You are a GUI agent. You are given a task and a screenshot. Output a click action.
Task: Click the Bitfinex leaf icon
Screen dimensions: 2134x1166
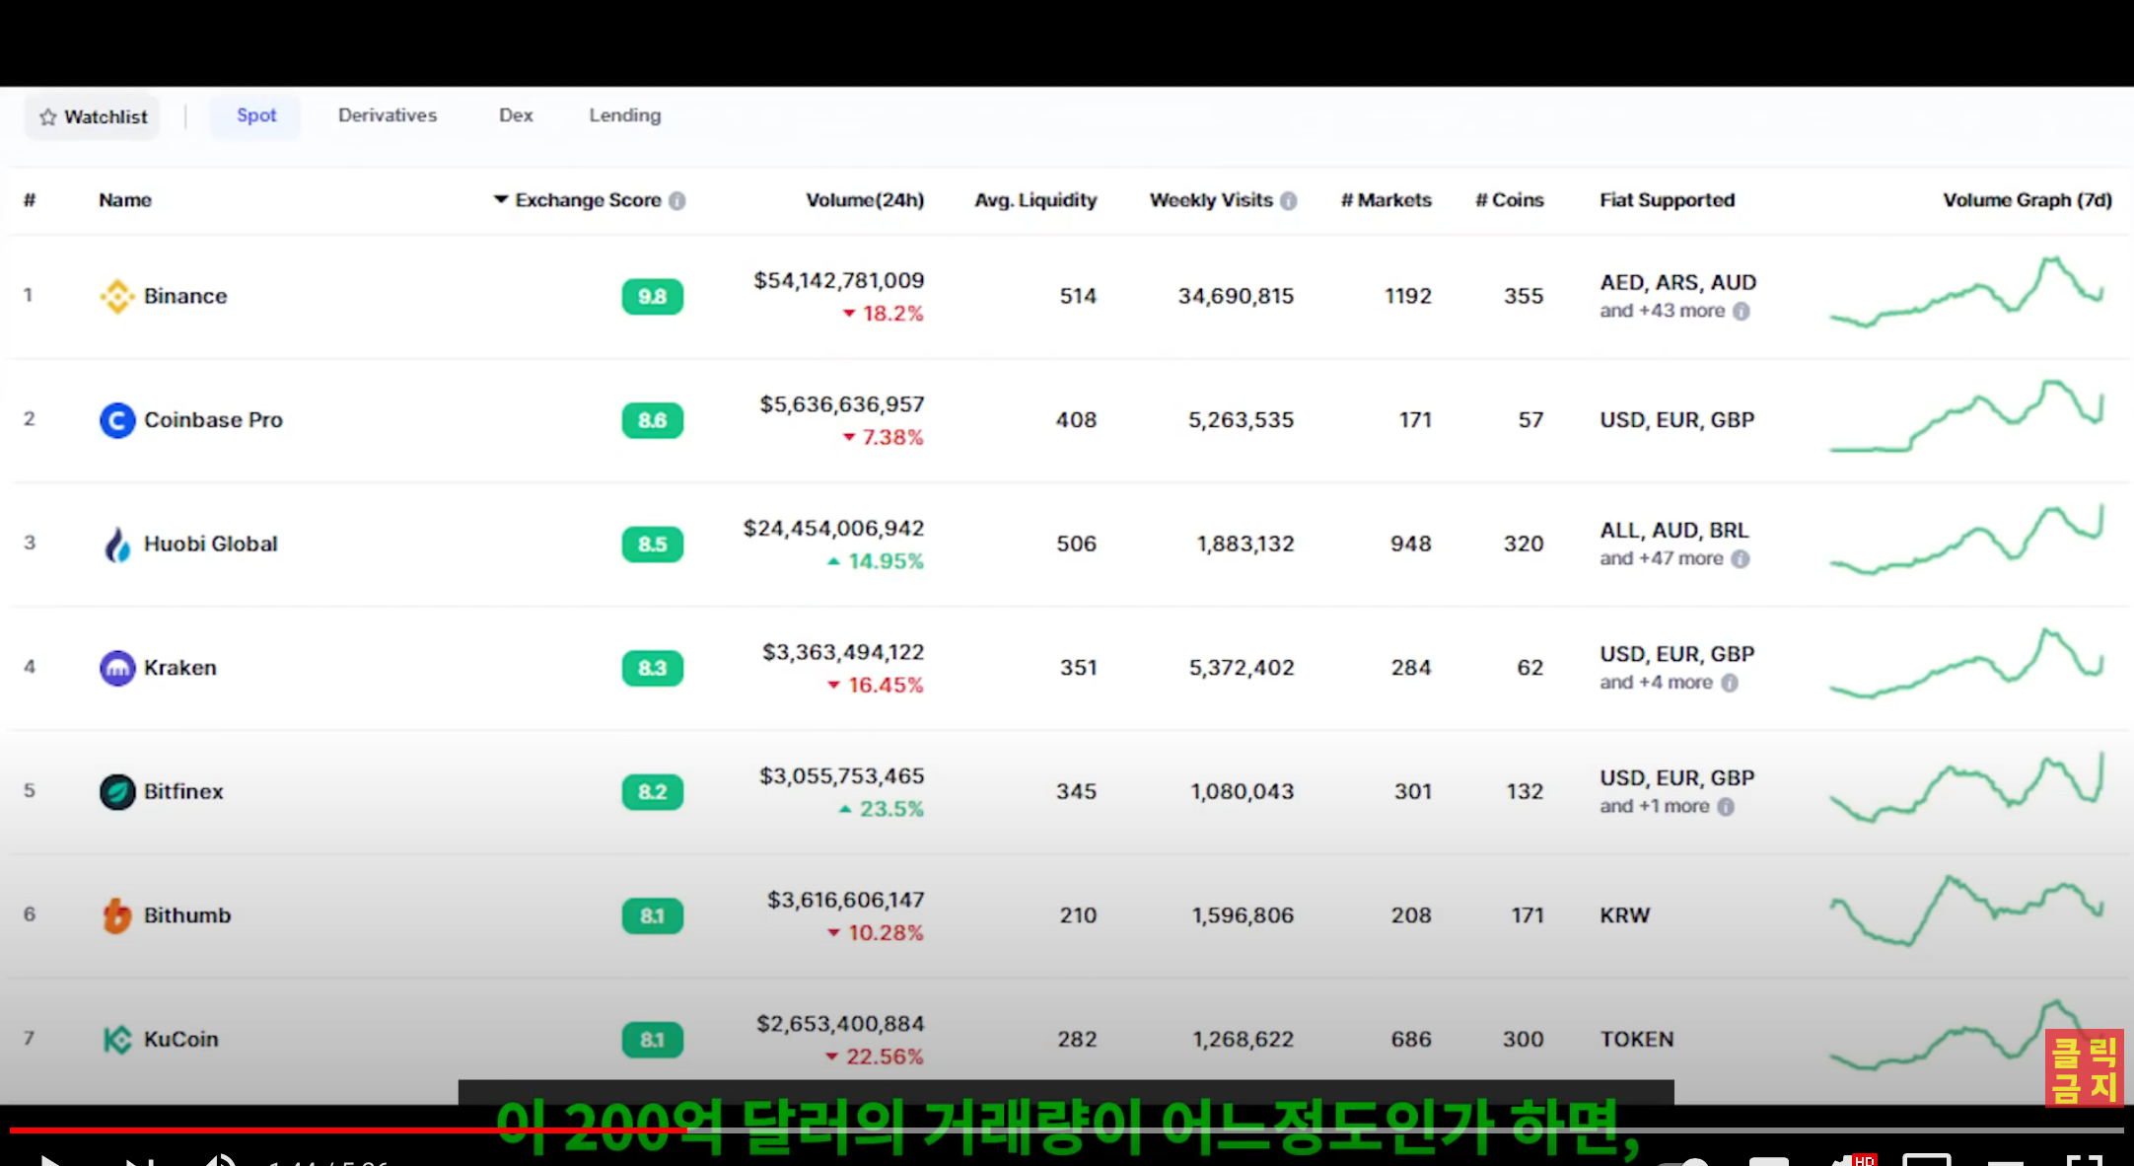(x=117, y=792)
